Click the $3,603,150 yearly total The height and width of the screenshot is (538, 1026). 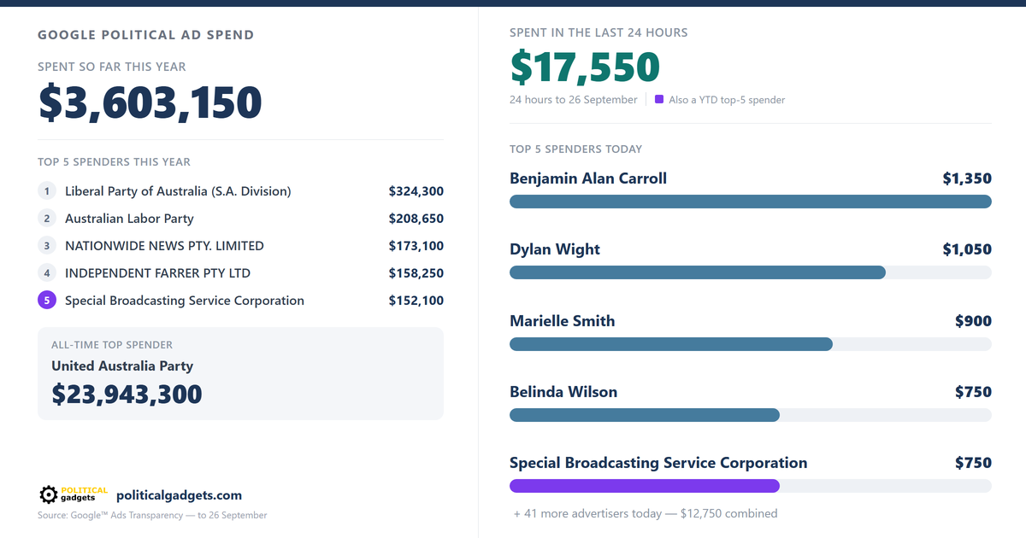click(150, 102)
